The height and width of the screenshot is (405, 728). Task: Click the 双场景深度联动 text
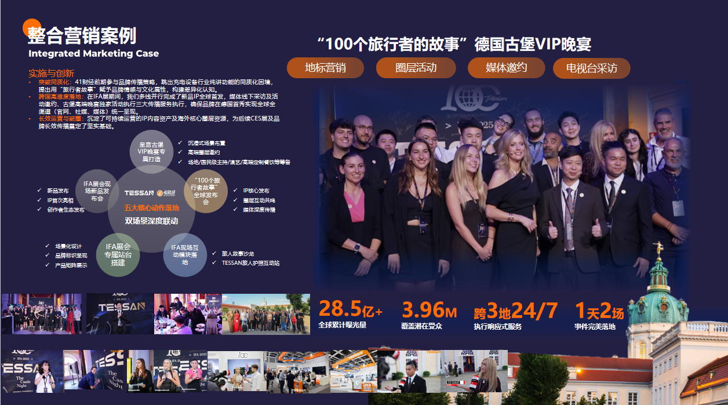[x=151, y=221]
